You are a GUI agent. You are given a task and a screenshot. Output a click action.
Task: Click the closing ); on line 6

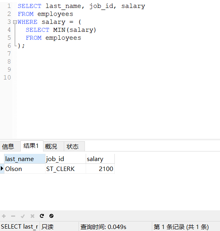point(21,46)
